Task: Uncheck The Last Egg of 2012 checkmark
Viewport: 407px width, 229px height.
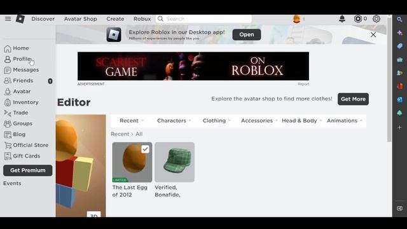Action: tap(145, 149)
